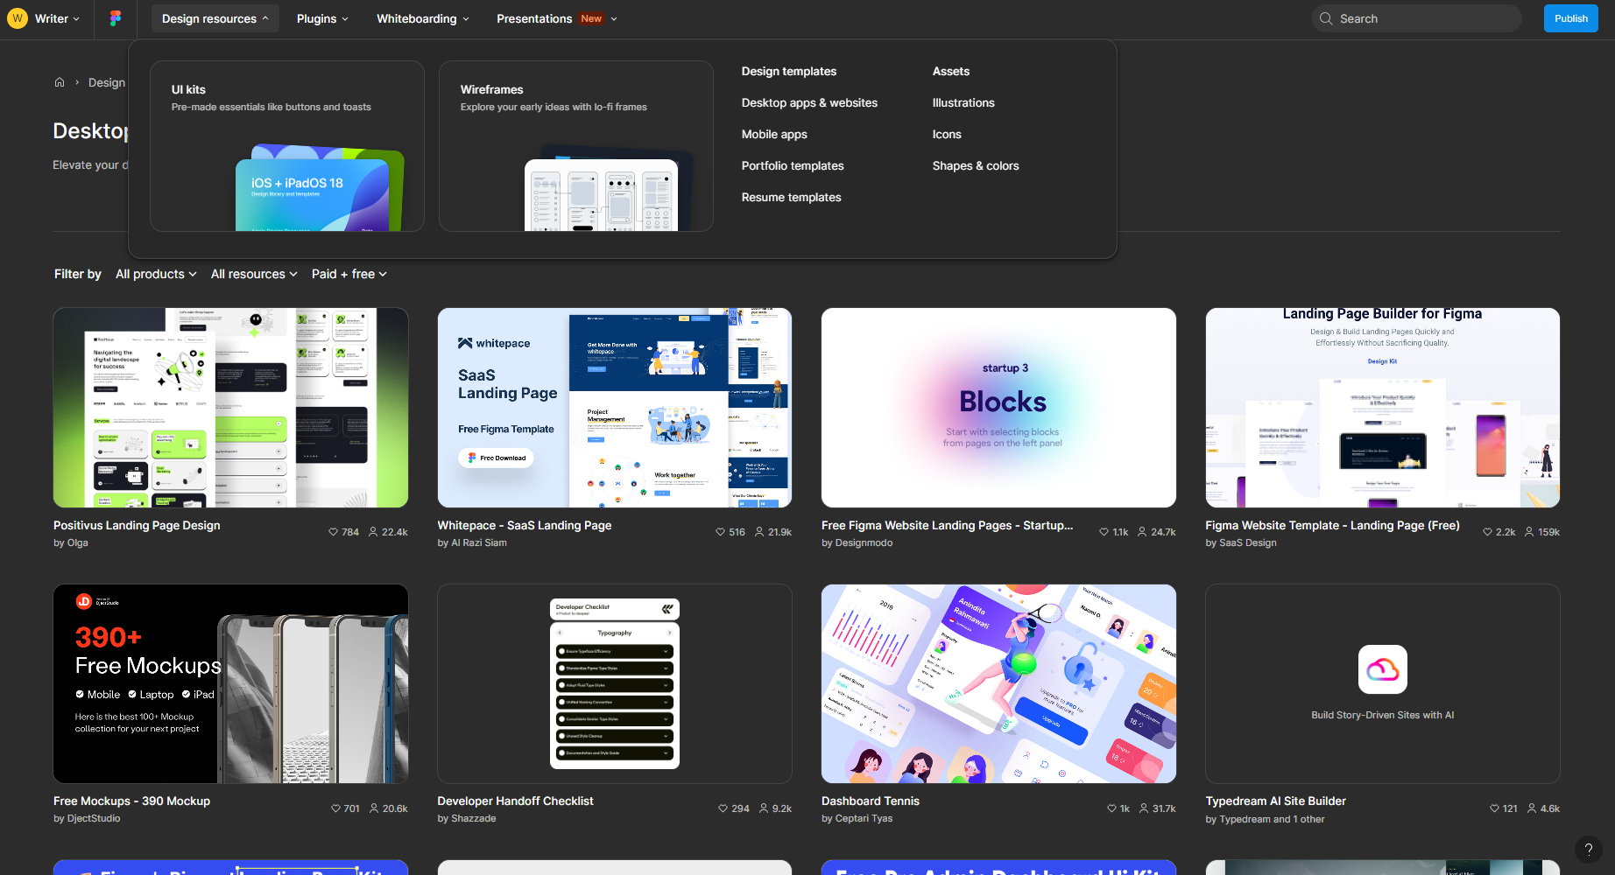Click the home breadcrumb icon
This screenshot has width=1615, height=875.
60,82
